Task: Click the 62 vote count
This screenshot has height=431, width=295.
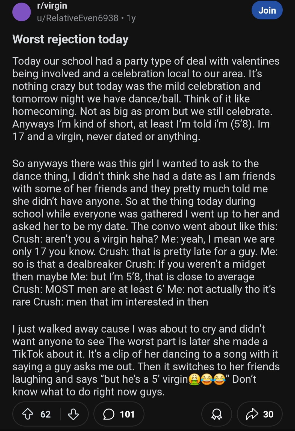Action: (45, 414)
